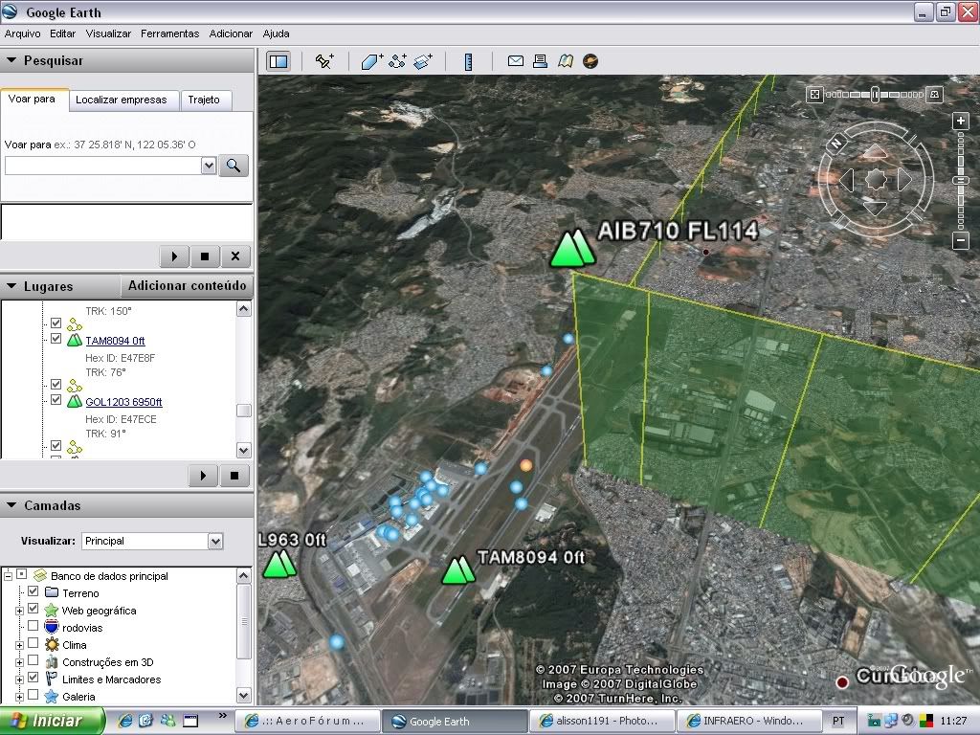The image size is (980, 735).
Task: Click the Add Path toolbar icon
Action: coord(397,61)
